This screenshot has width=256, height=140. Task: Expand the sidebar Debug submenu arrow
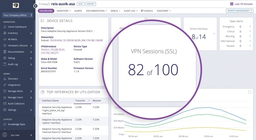[31, 58]
